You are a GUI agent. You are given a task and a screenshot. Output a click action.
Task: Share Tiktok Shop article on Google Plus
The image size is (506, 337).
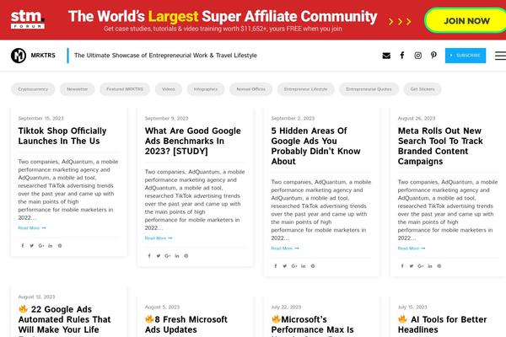tap(41, 246)
